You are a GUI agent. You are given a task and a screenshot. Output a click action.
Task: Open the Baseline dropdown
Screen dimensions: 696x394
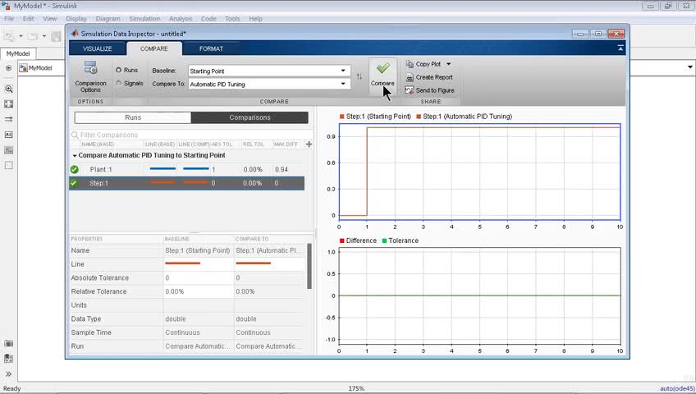[x=343, y=71]
